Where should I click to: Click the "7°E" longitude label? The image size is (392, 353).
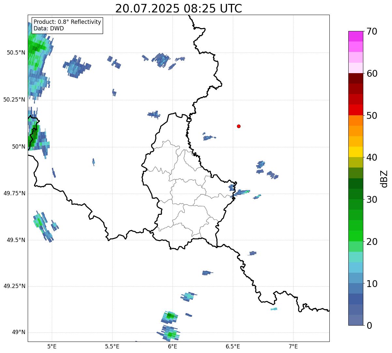[294, 346]
